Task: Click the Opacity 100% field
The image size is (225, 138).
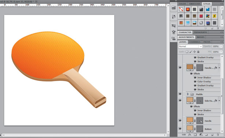Action: click(215, 46)
